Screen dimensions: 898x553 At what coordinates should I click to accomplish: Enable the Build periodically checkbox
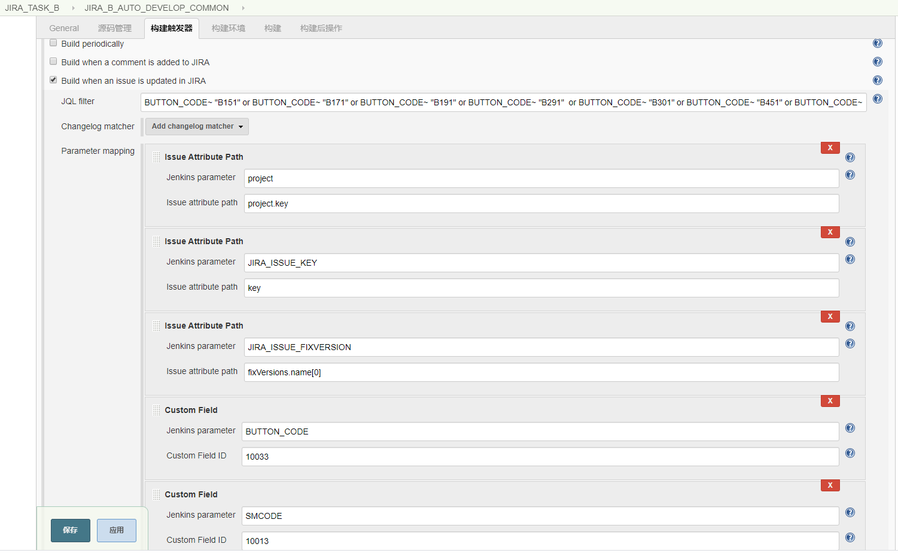(x=53, y=43)
